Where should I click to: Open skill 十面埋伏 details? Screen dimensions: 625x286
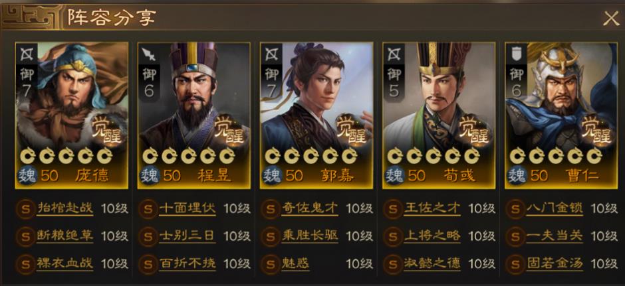click(x=187, y=208)
